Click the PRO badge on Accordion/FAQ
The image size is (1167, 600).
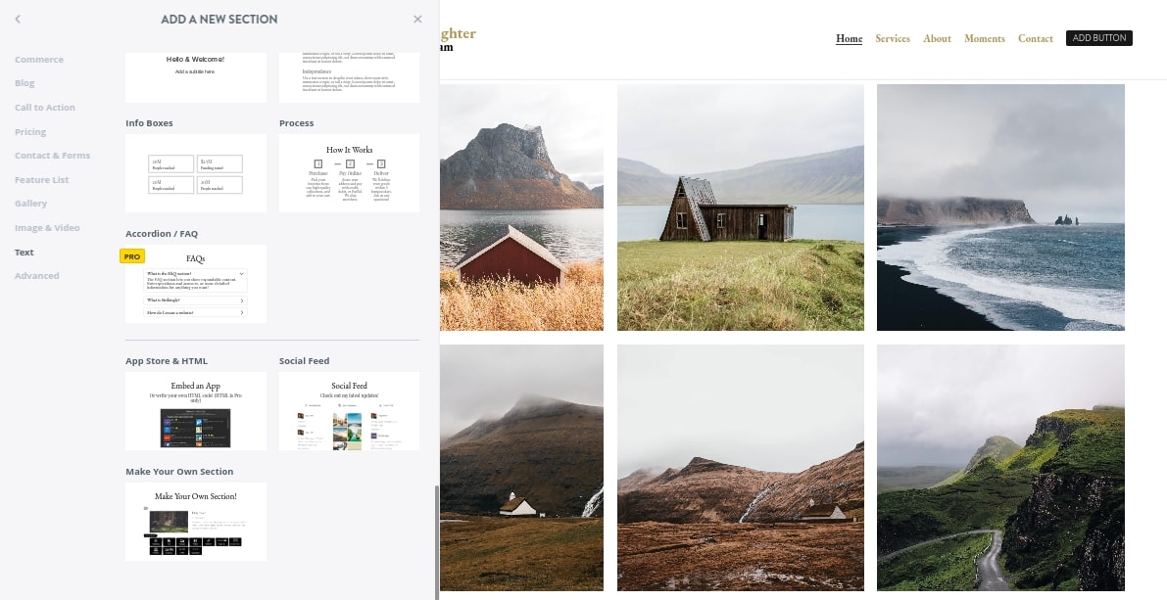(x=132, y=256)
